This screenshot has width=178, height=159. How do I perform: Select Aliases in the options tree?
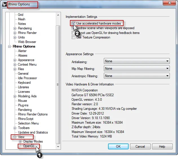tap(22, 55)
